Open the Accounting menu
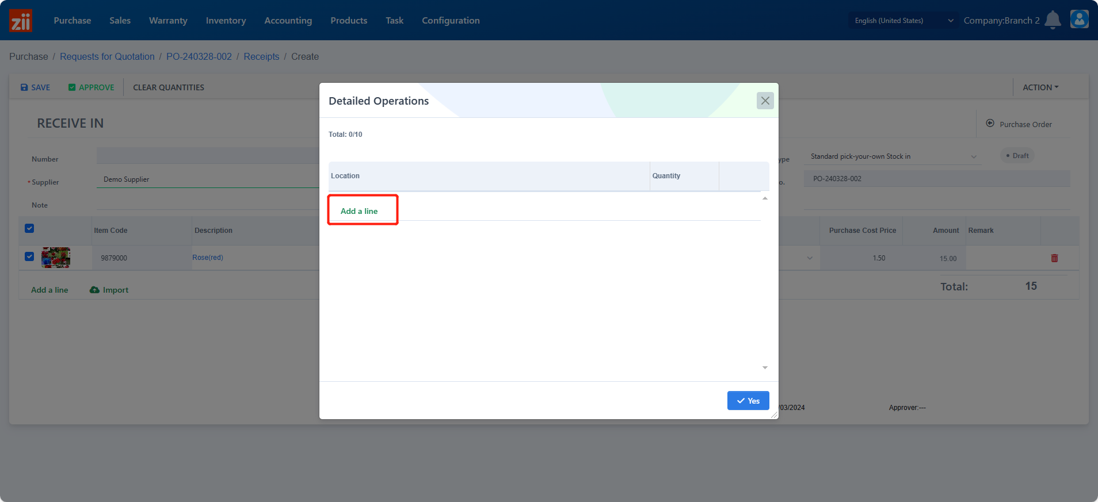Screen dimensions: 1098x502 click(x=288, y=21)
